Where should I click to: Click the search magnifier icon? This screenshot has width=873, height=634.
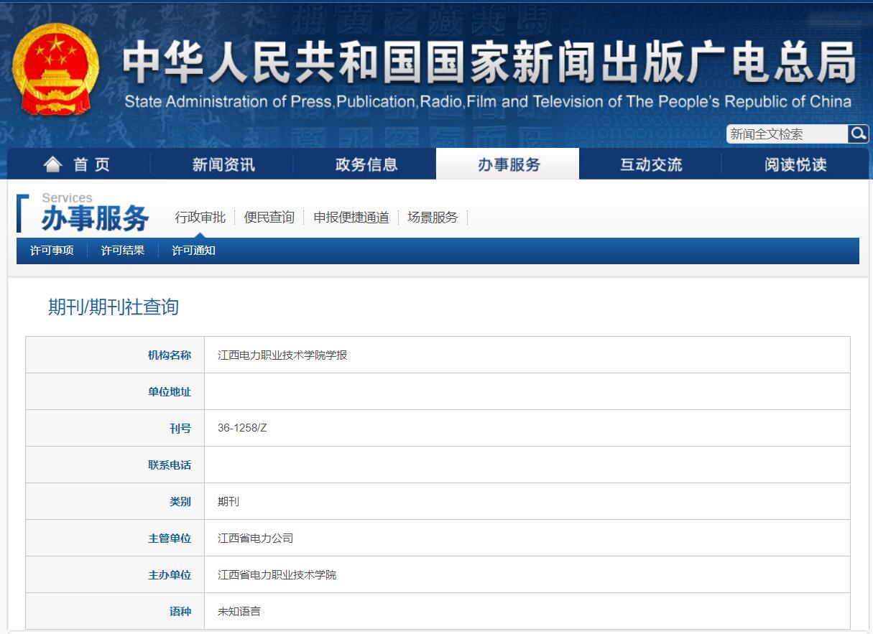pos(858,134)
